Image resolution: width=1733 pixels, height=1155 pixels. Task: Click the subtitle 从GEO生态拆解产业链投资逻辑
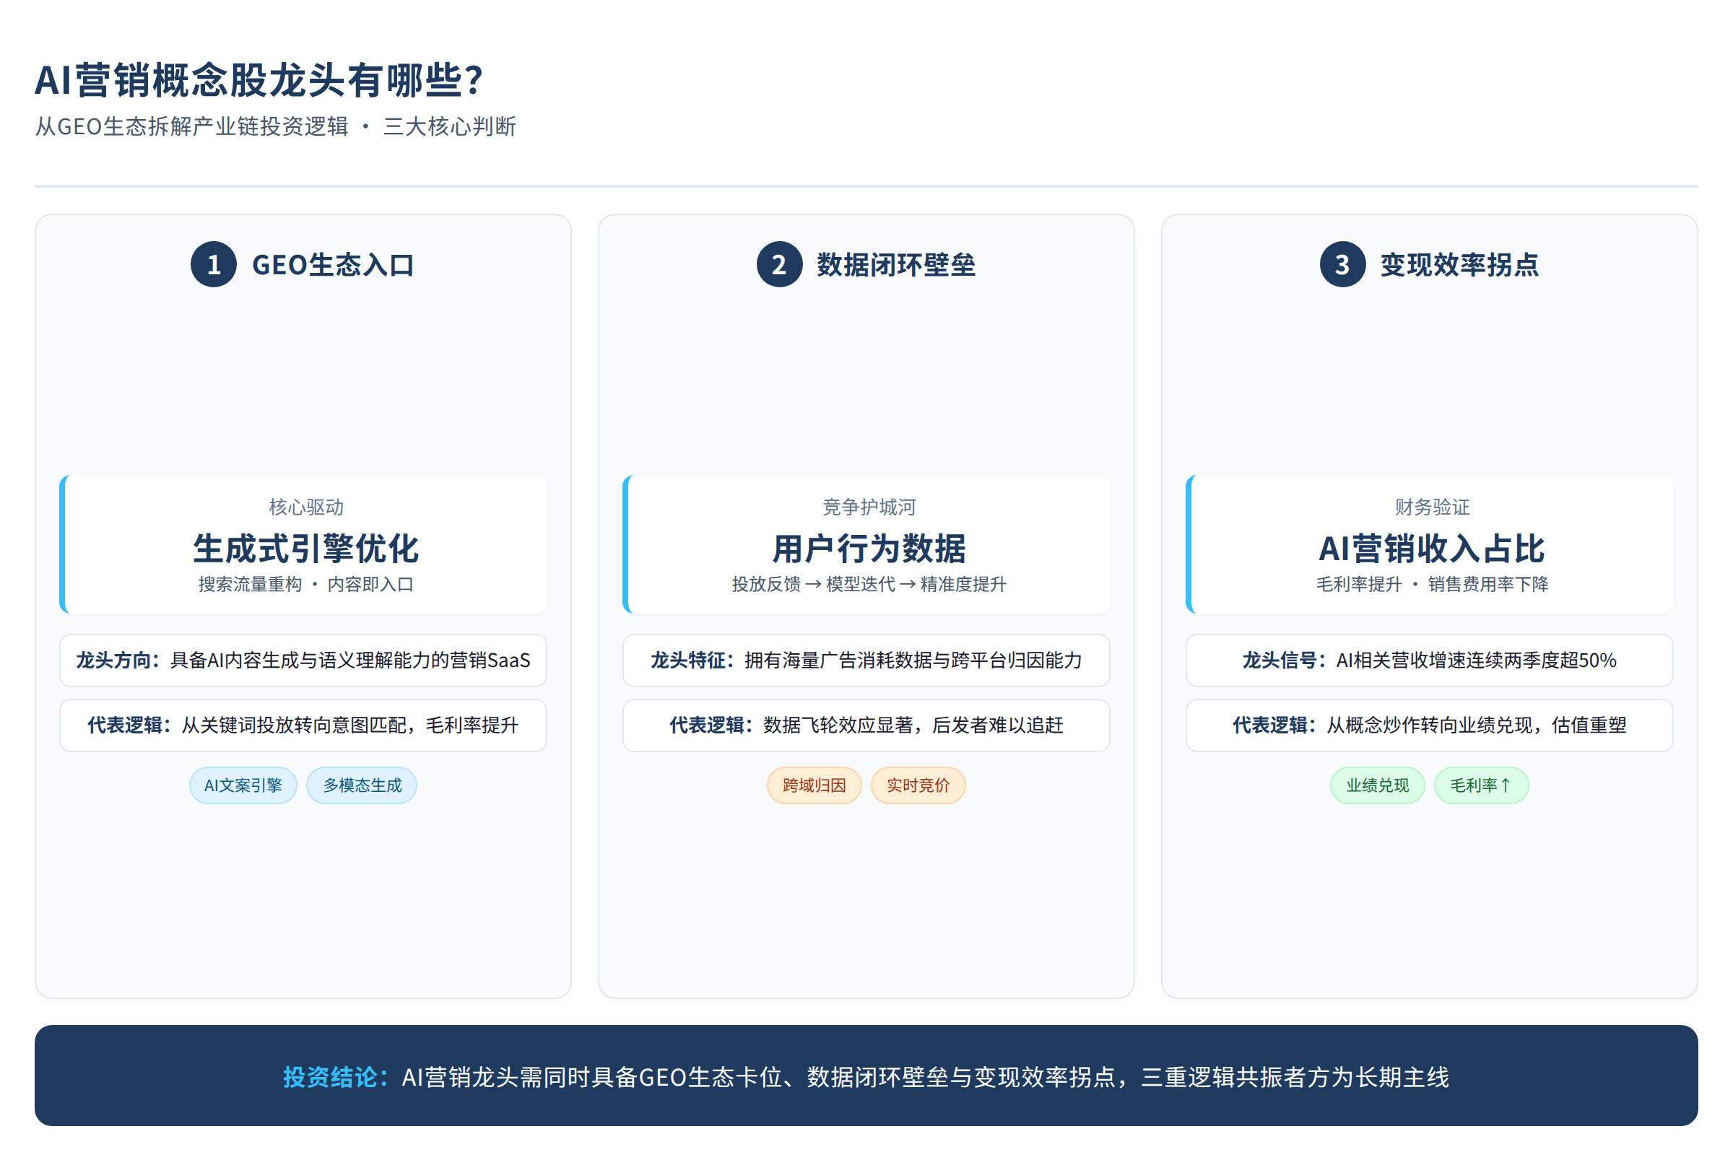pyautogui.click(x=191, y=127)
